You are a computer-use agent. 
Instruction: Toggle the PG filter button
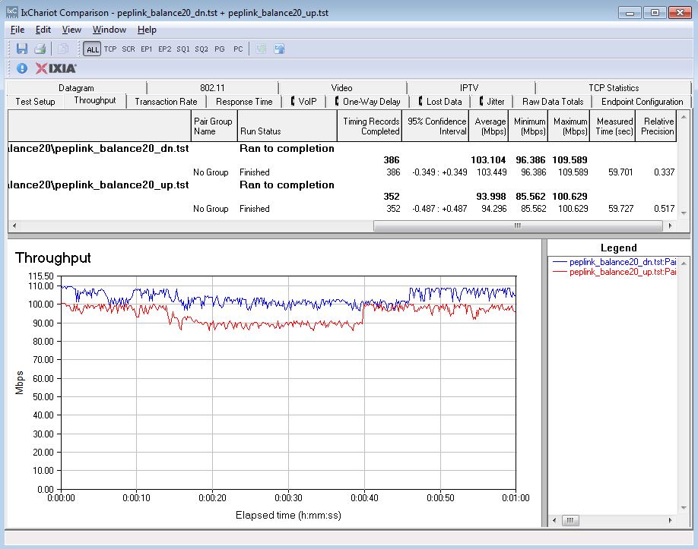[220, 49]
